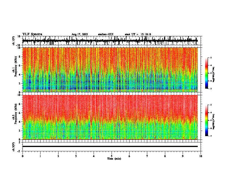Click the ch.2 spectrogram panel
This screenshot has height=175, width=226.
coord(110,117)
